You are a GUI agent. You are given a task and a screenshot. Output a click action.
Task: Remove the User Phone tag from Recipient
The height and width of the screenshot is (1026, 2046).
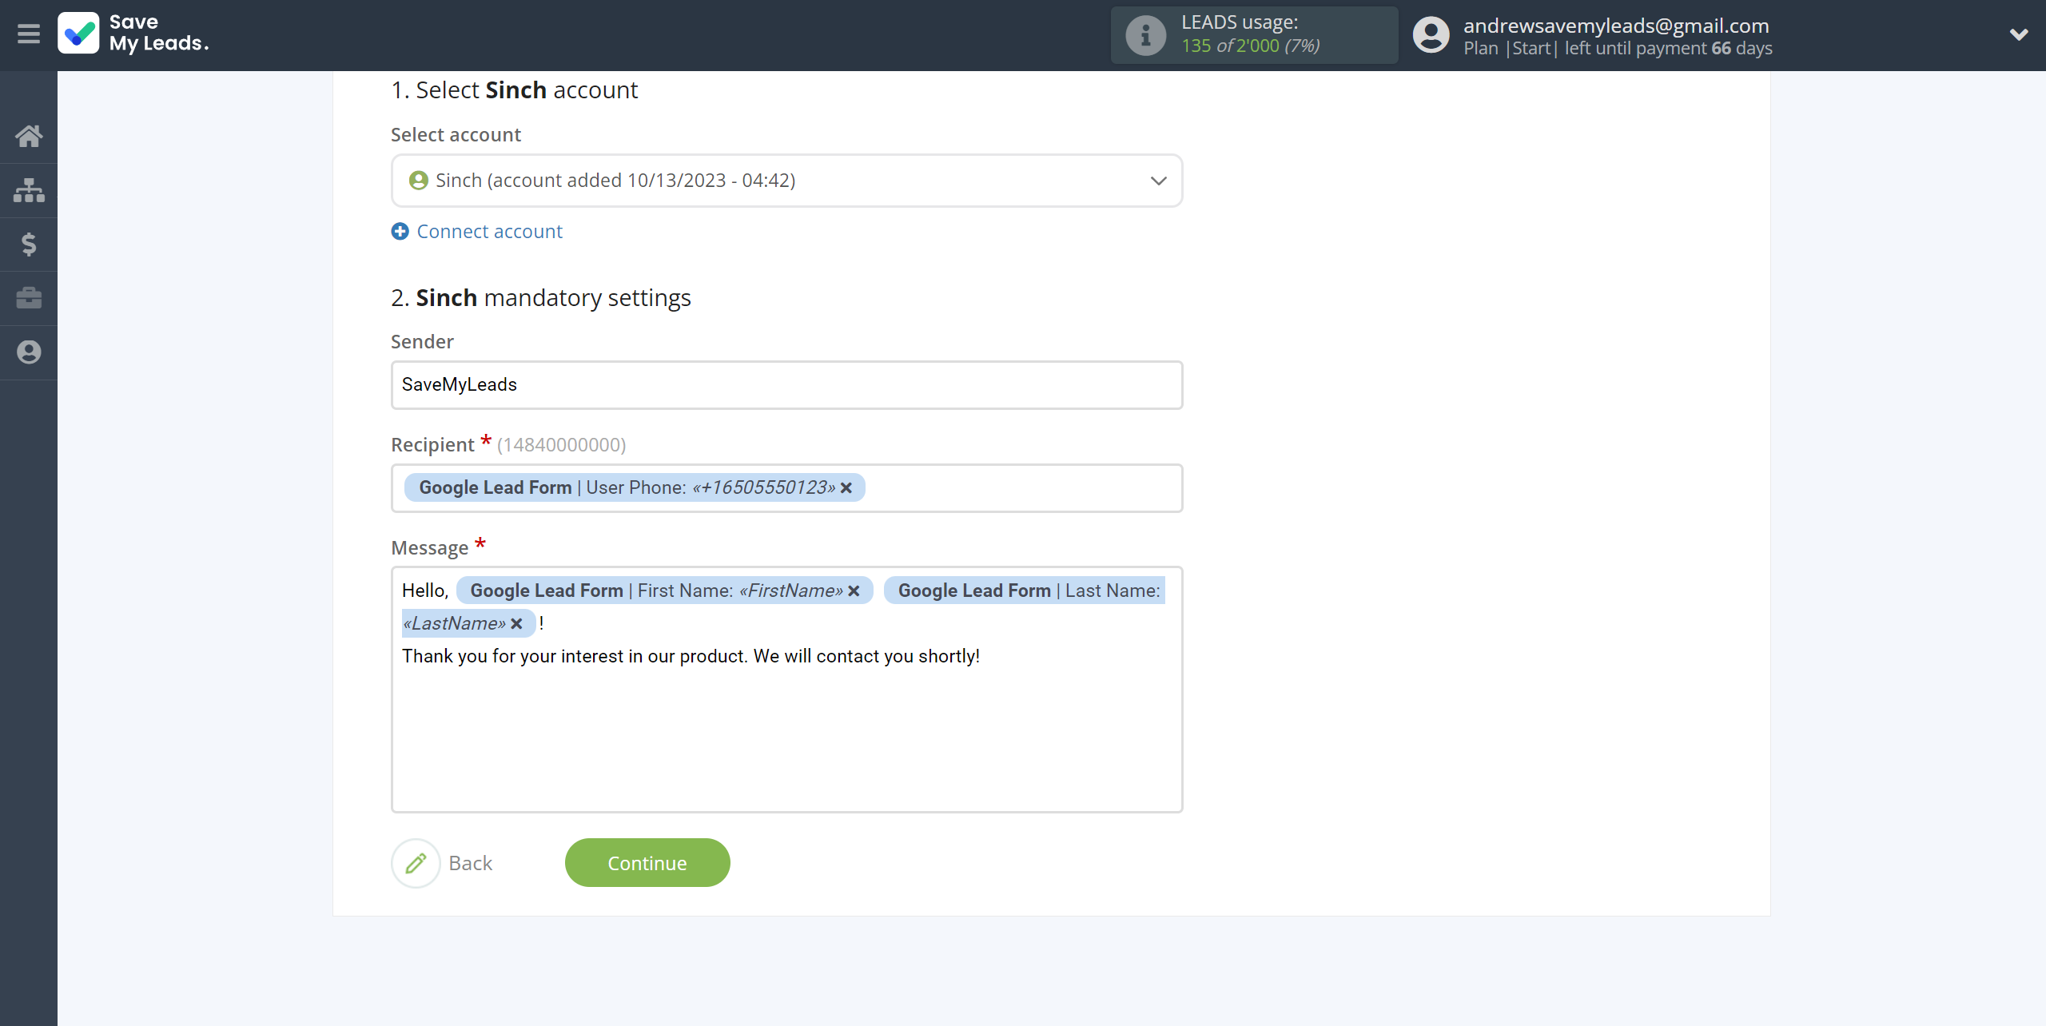[x=846, y=488]
